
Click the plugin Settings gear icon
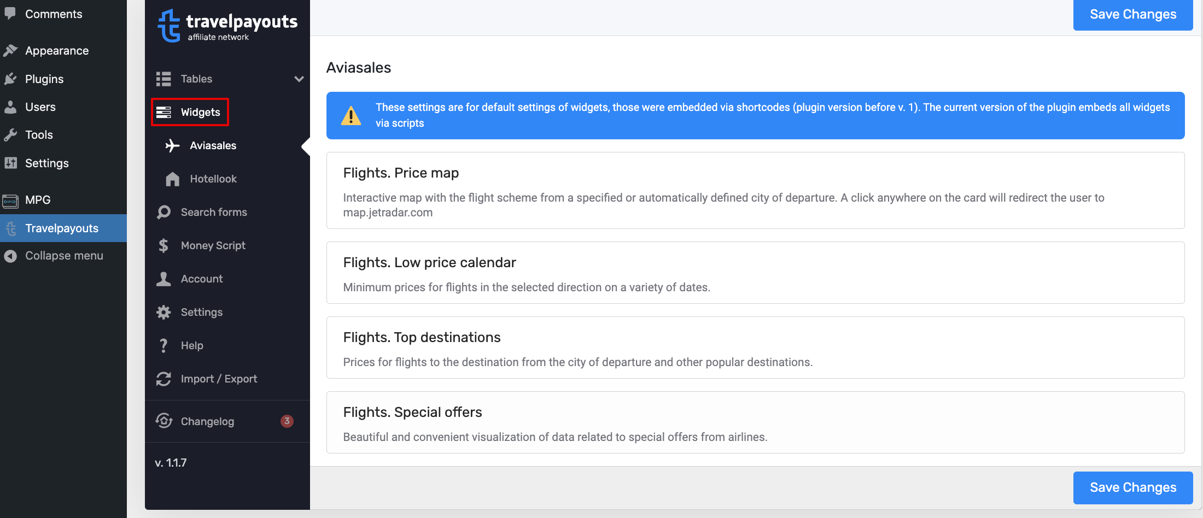click(163, 312)
